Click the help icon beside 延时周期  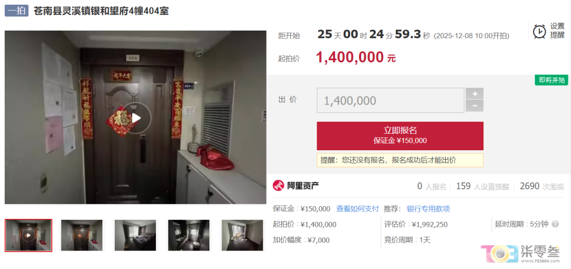point(555,224)
